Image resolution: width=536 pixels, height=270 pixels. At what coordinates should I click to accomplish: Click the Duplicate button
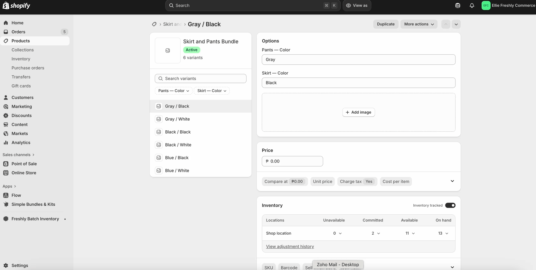coord(386,24)
